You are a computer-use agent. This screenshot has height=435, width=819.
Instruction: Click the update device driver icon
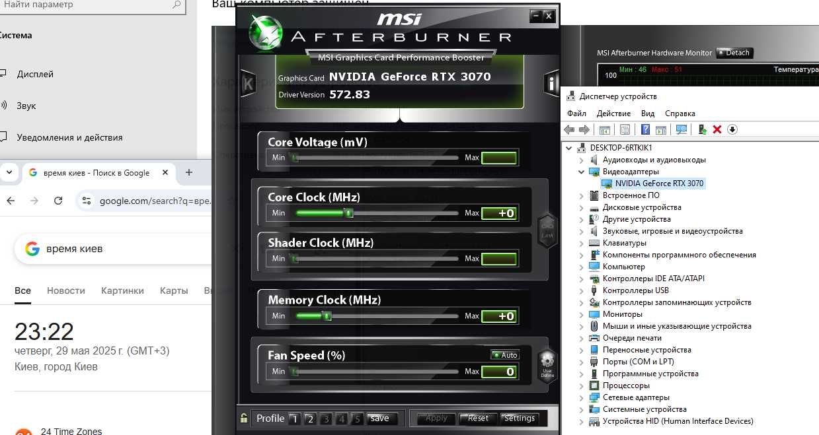point(703,129)
